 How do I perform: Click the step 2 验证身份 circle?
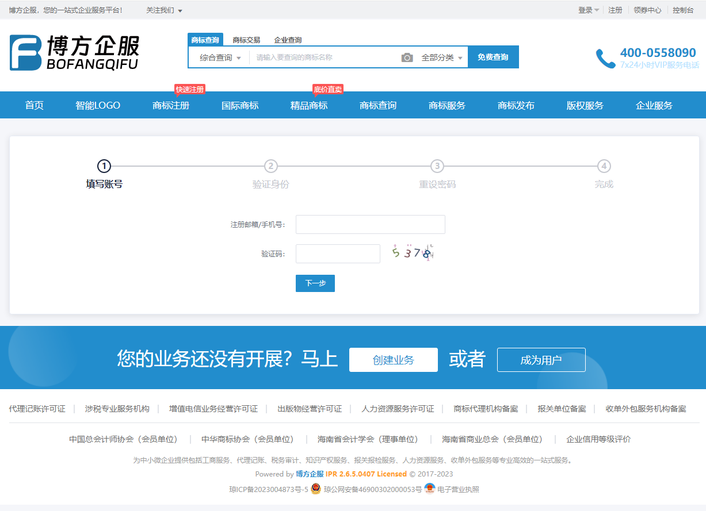click(x=270, y=166)
